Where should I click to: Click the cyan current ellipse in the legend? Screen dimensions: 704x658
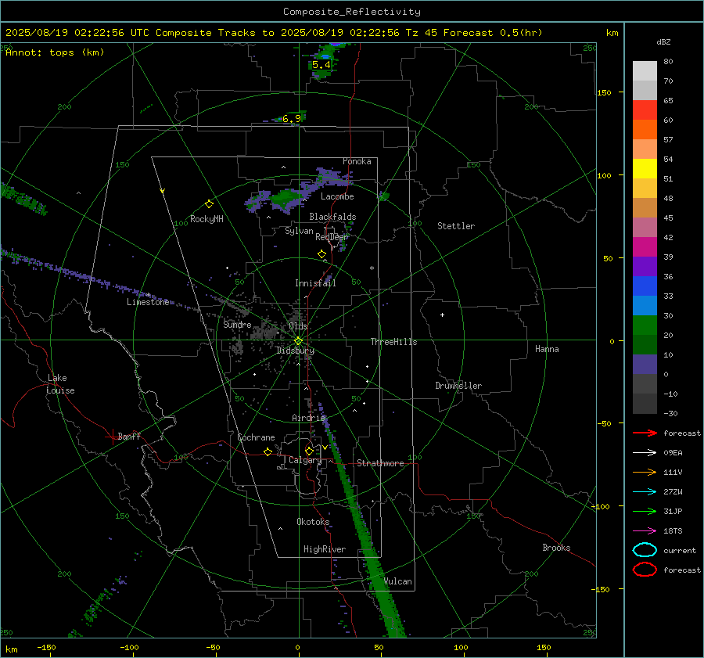[645, 550]
